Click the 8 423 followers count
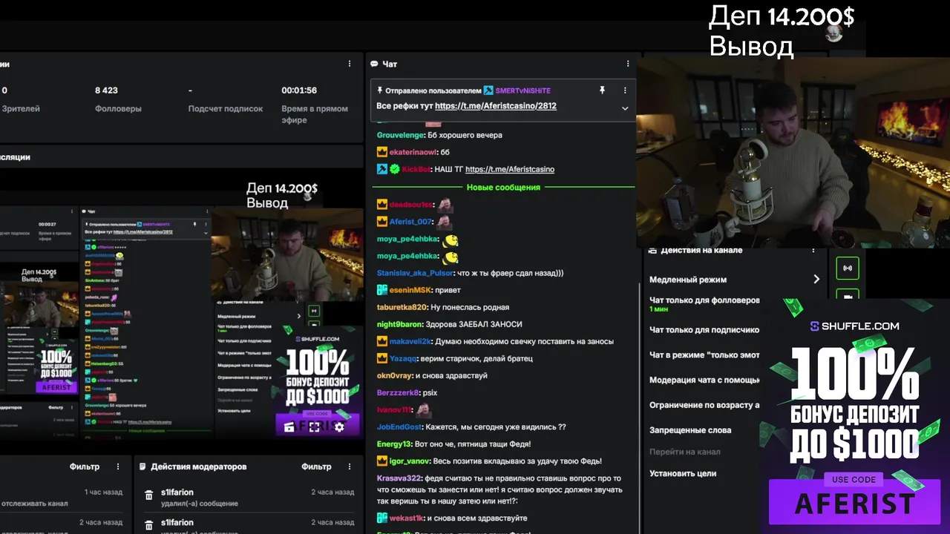This screenshot has height=534, width=950. point(106,90)
